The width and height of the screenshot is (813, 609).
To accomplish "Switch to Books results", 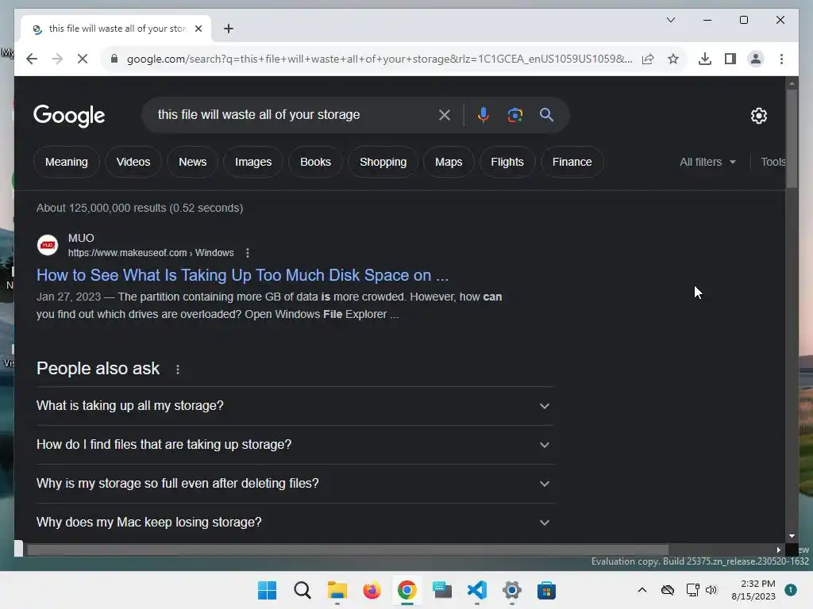I will click(x=315, y=162).
